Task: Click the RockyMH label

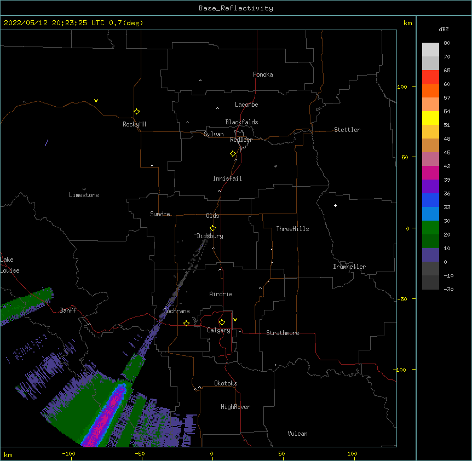Action: click(134, 124)
